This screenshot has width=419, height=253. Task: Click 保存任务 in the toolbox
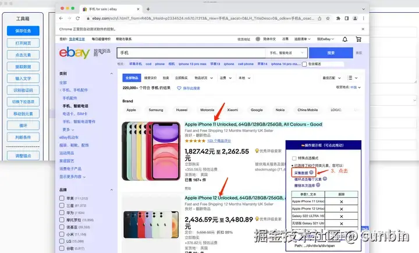point(23,31)
